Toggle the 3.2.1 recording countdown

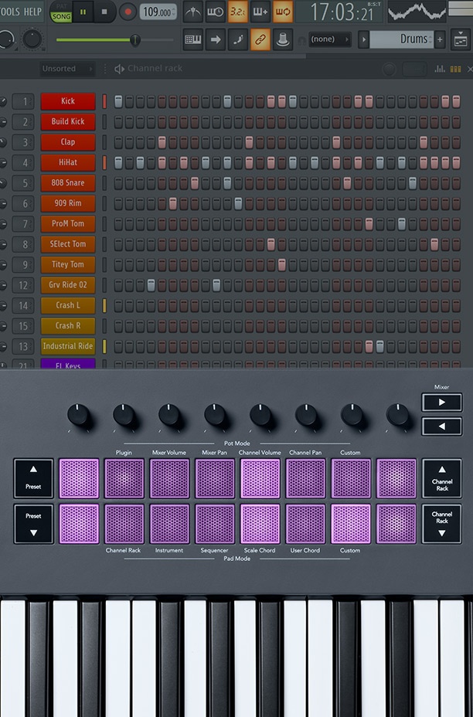[237, 12]
